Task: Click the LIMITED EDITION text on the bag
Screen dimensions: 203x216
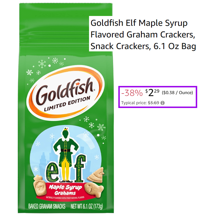Action: click(x=67, y=104)
